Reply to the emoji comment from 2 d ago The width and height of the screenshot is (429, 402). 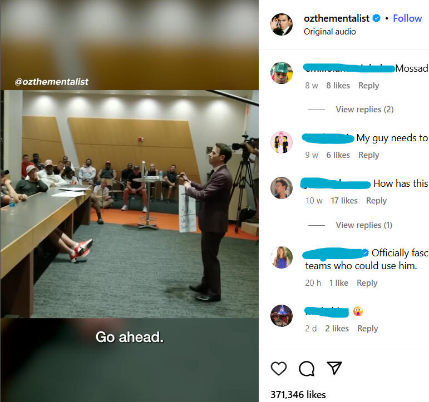(x=367, y=329)
